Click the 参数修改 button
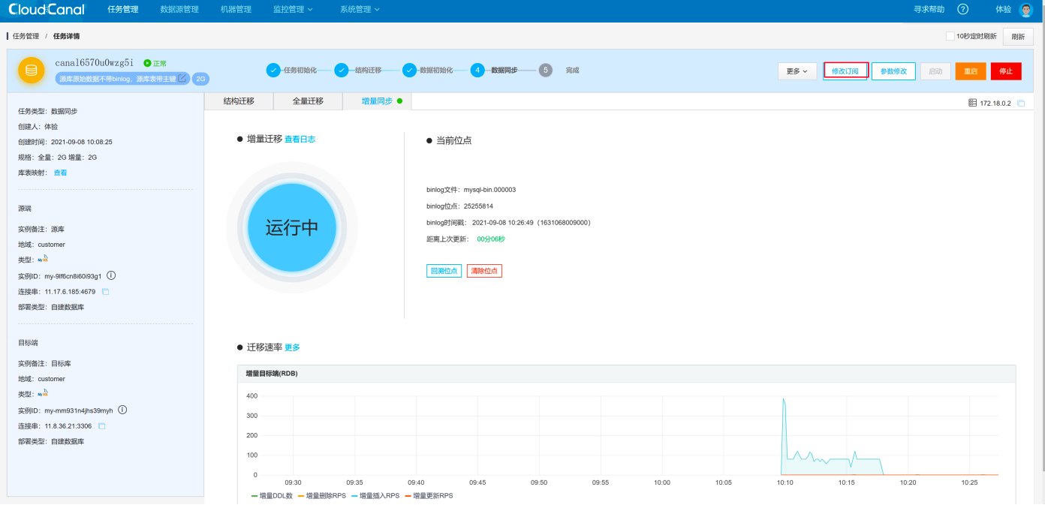The image size is (1045, 532). (893, 71)
